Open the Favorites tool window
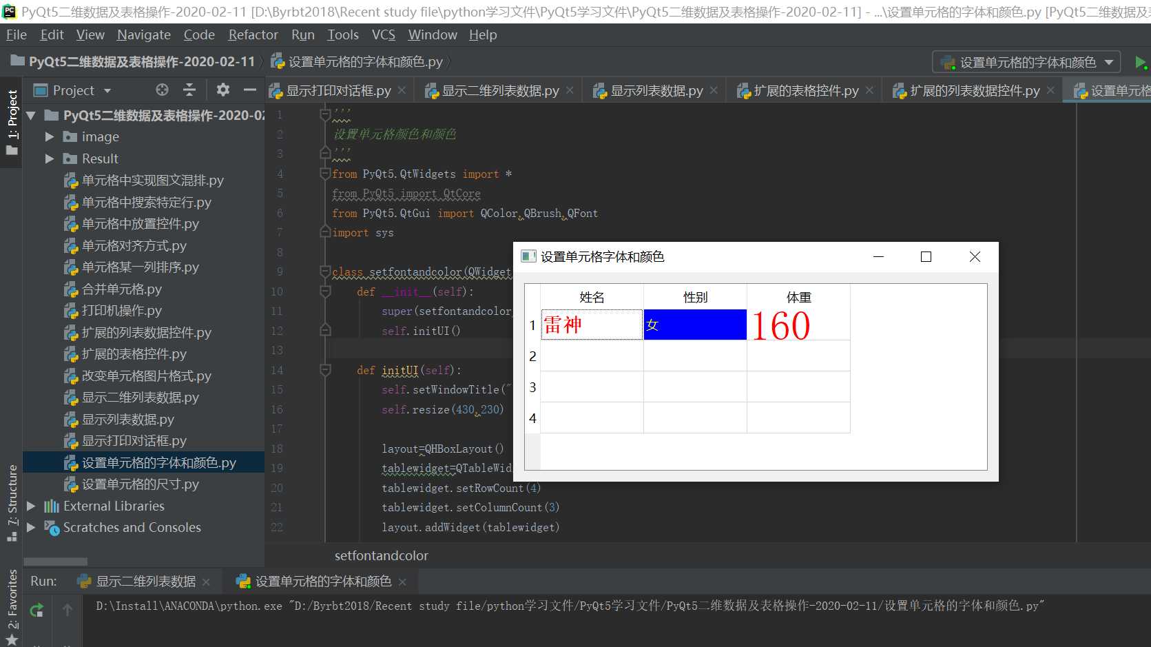Screen dimensions: 1151x647 [x=12, y=606]
